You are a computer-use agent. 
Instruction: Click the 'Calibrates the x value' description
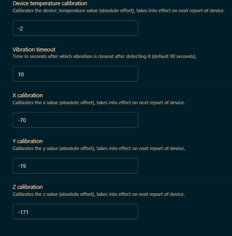99,103
